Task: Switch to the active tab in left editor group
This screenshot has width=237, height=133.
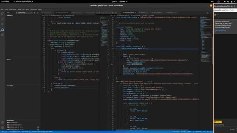Action: 62,13
